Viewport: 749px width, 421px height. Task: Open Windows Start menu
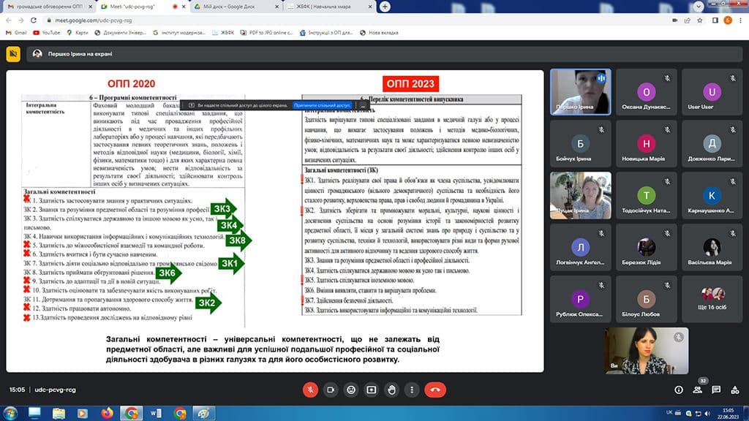coord(10,413)
